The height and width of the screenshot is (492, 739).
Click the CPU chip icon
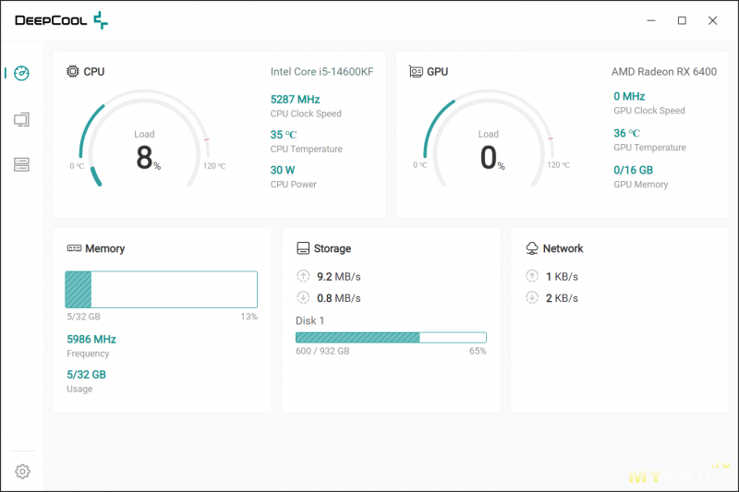coord(73,71)
